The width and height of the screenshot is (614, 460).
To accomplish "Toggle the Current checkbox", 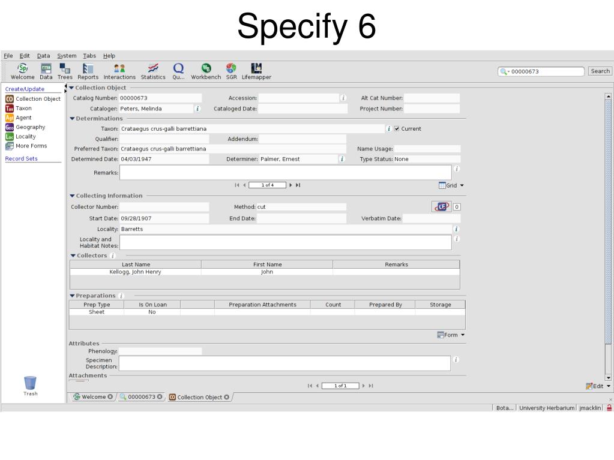I will point(397,128).
